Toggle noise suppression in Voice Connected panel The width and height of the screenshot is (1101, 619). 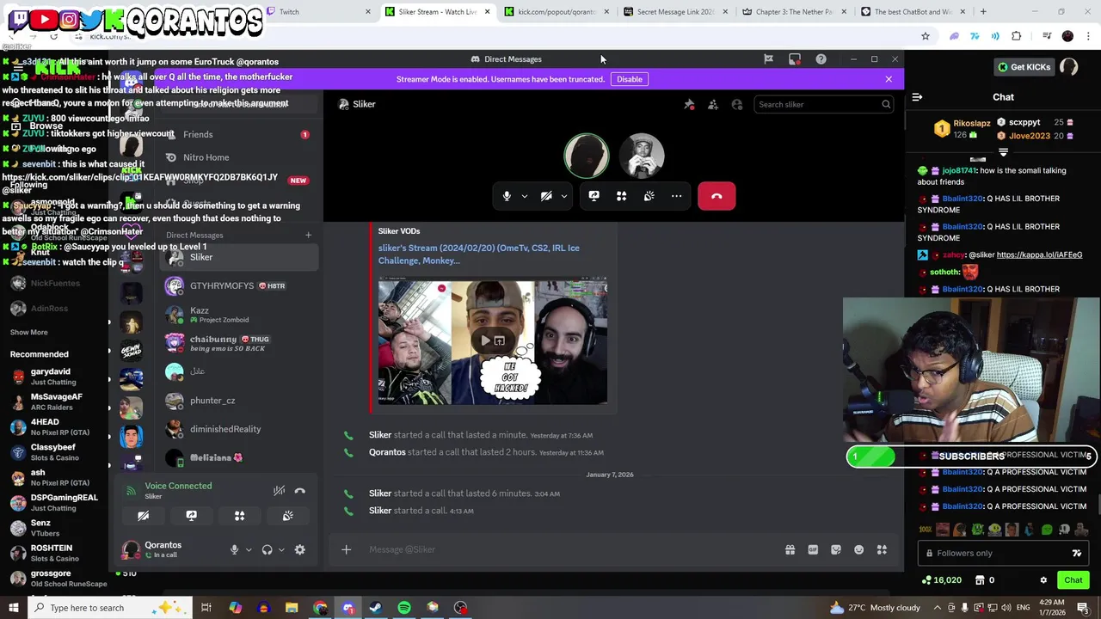[279, 491]
